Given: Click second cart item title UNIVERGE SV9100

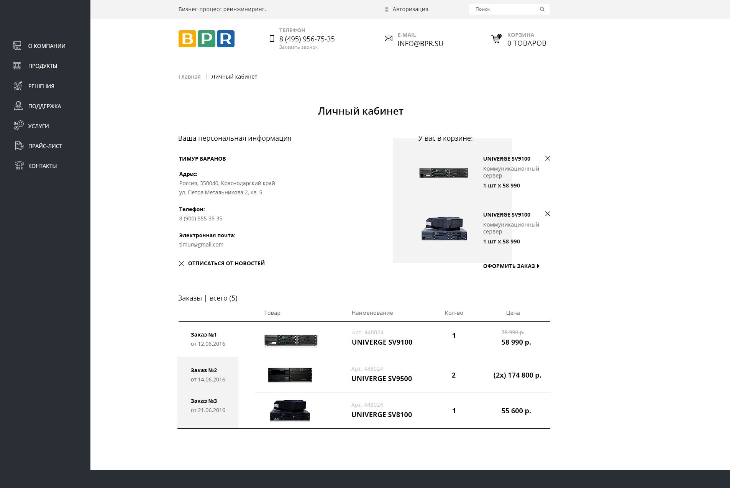Looking at the screenshot, I should tap(507, 215).
